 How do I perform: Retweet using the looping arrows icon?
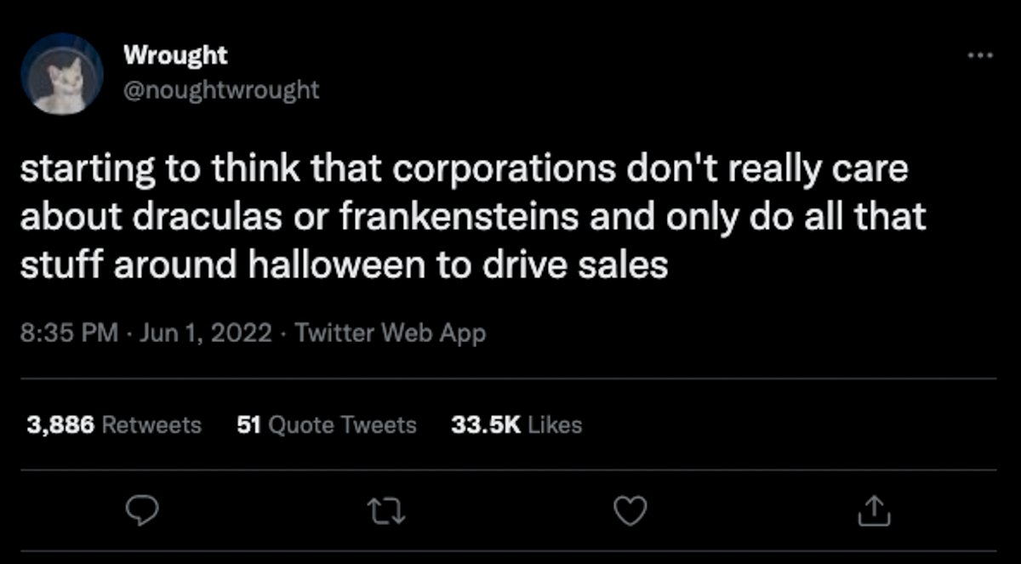pyautogui.click(x=387, y=510)
